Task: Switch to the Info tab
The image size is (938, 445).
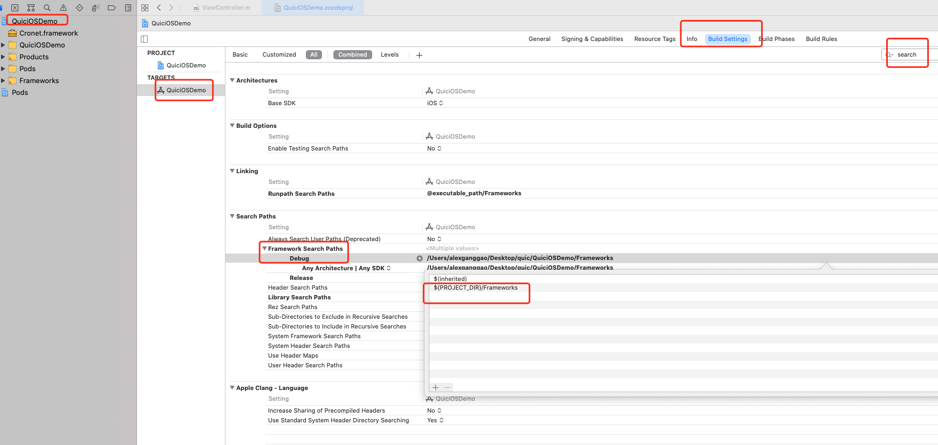Action: pyautogui.click(x=691, y=39)
